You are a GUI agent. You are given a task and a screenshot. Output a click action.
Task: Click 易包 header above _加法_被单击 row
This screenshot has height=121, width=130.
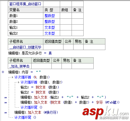coord(67,60)
